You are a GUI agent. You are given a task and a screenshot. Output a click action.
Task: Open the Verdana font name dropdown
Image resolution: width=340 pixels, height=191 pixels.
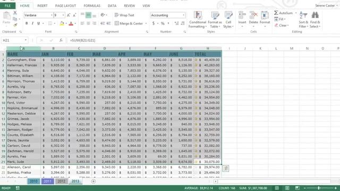click(52, 15)
